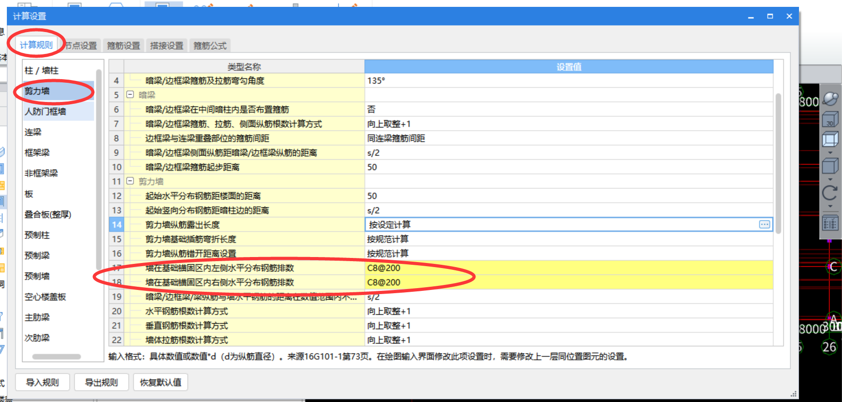Screen dimensions: 842x402
Task: Click 向上取整+1 value in row 7
Action: (569, 124)
